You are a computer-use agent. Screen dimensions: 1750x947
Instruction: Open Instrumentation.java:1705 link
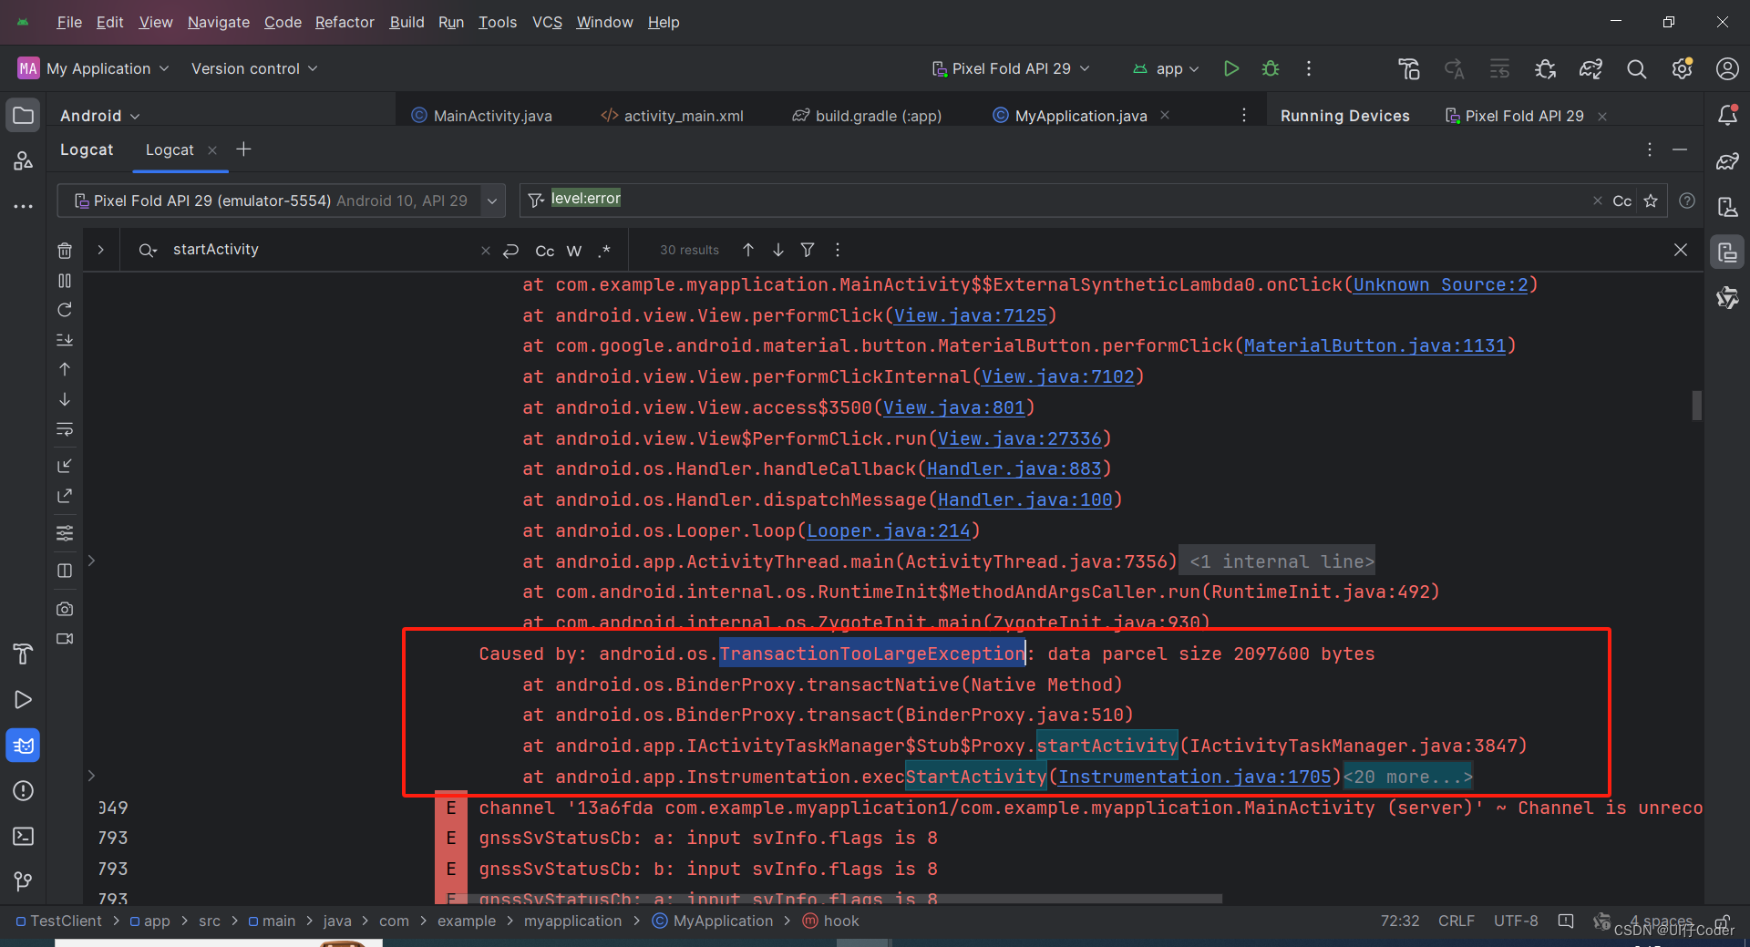point(1195,777)
